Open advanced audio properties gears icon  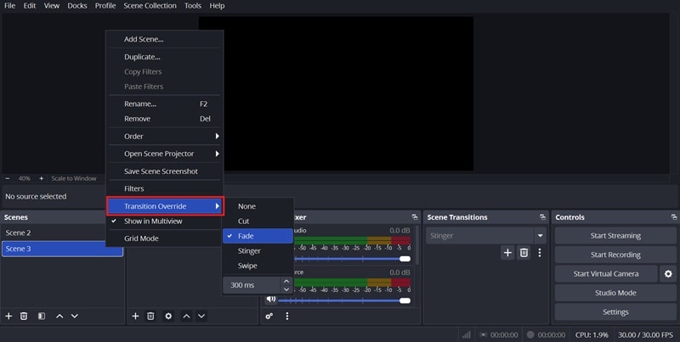269,317
